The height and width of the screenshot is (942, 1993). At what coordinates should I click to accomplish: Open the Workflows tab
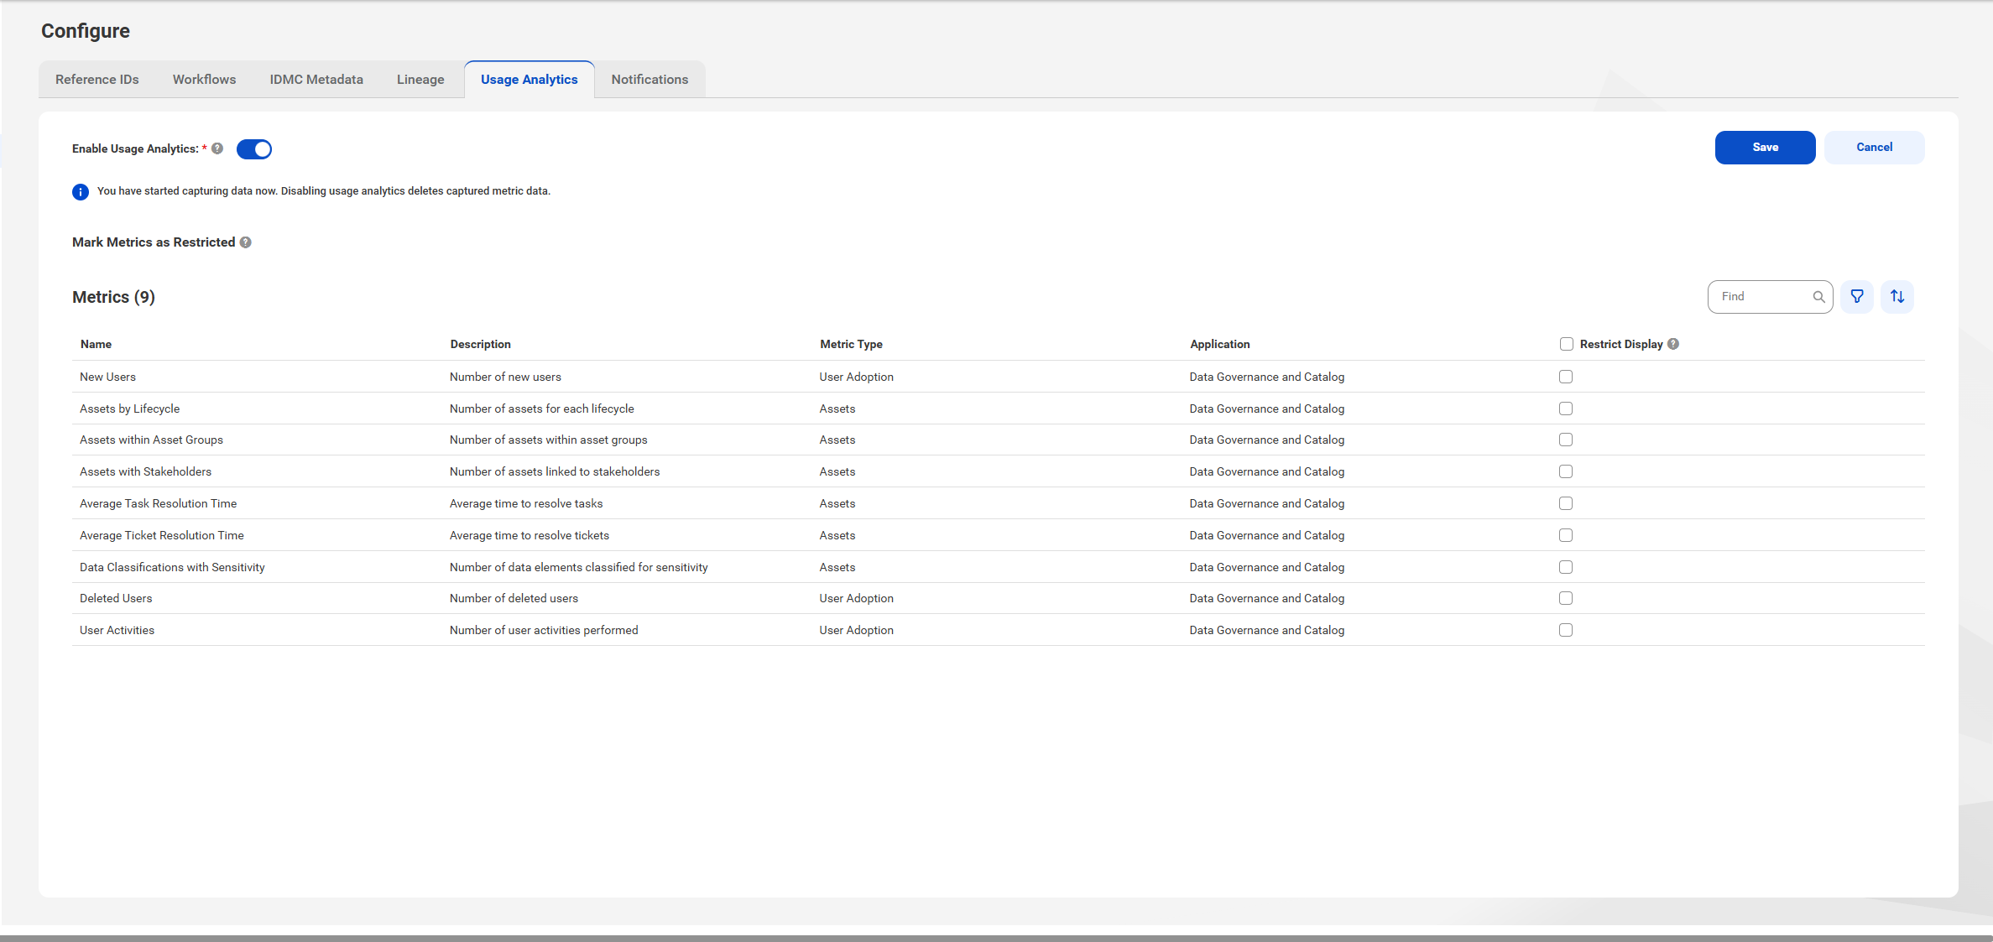click(x=204, y=80)
